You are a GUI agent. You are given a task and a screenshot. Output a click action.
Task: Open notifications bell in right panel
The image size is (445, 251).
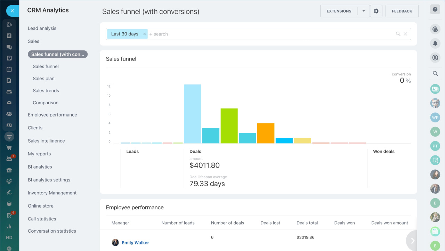pyautogui.click(x=435, y=43)
